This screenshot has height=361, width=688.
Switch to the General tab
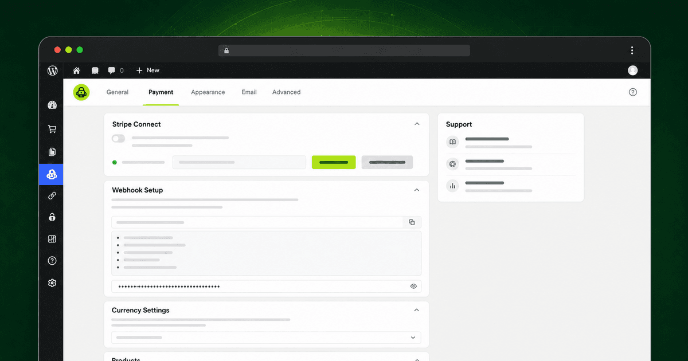pos(118,92)
